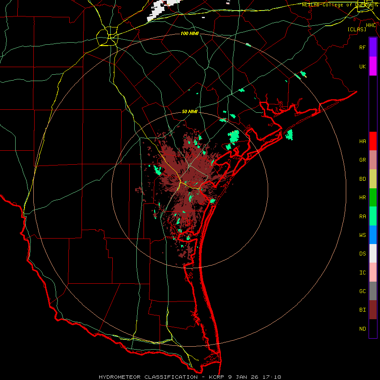This screenshot has width=380, height=380.
Task: Click the HHC product code text
Action: point(371,25)
